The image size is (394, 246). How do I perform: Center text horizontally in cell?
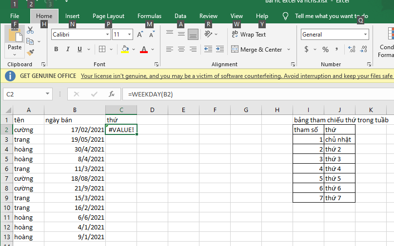tap(181, 49)
